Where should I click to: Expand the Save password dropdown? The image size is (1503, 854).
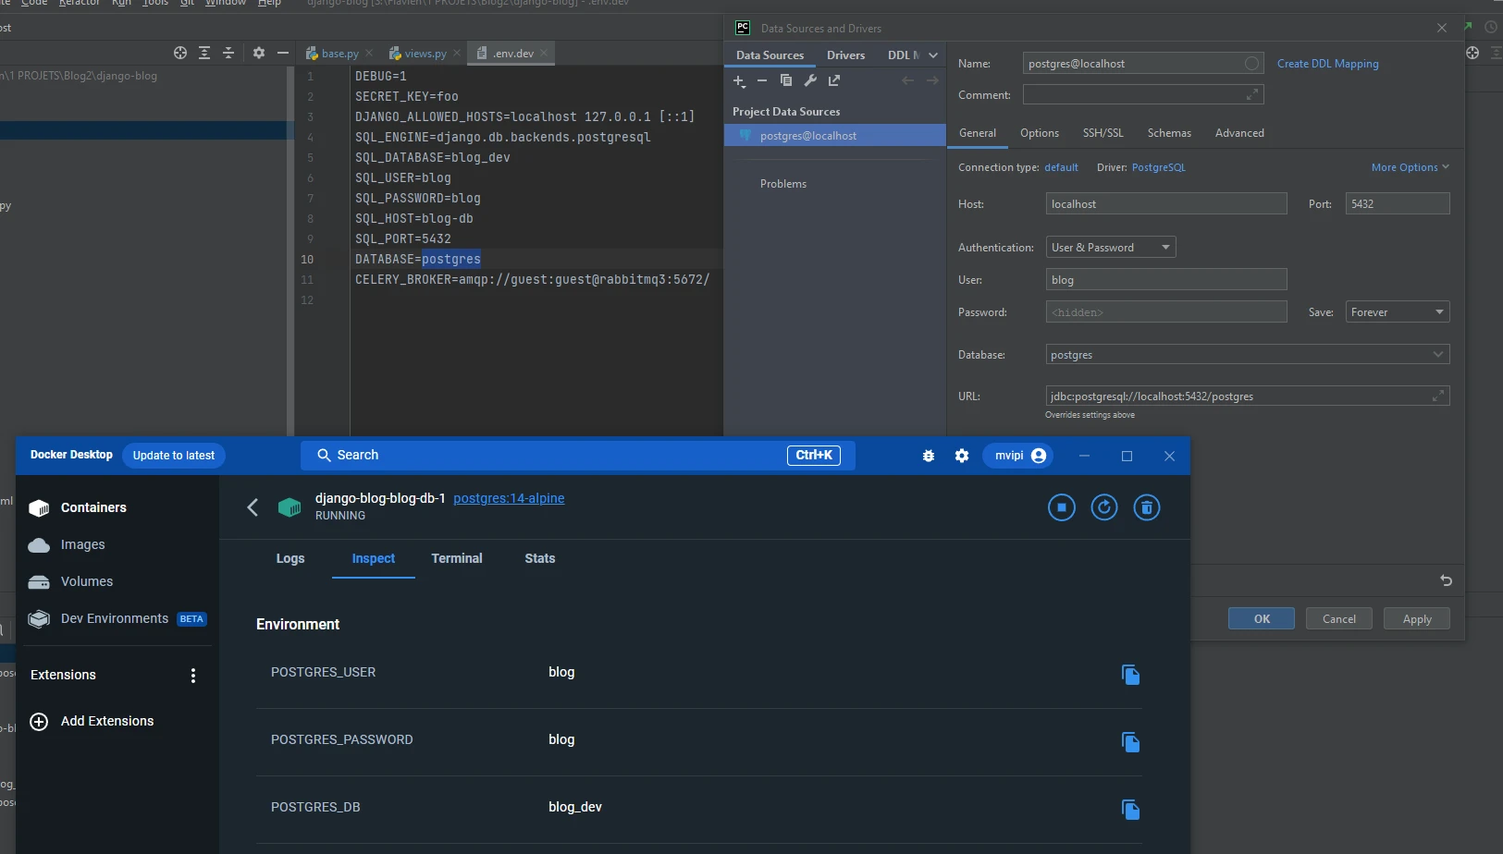coord(1397,312)
